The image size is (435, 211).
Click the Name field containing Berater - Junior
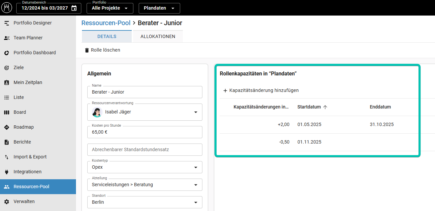pyautogui.click(x=145, y=92)
